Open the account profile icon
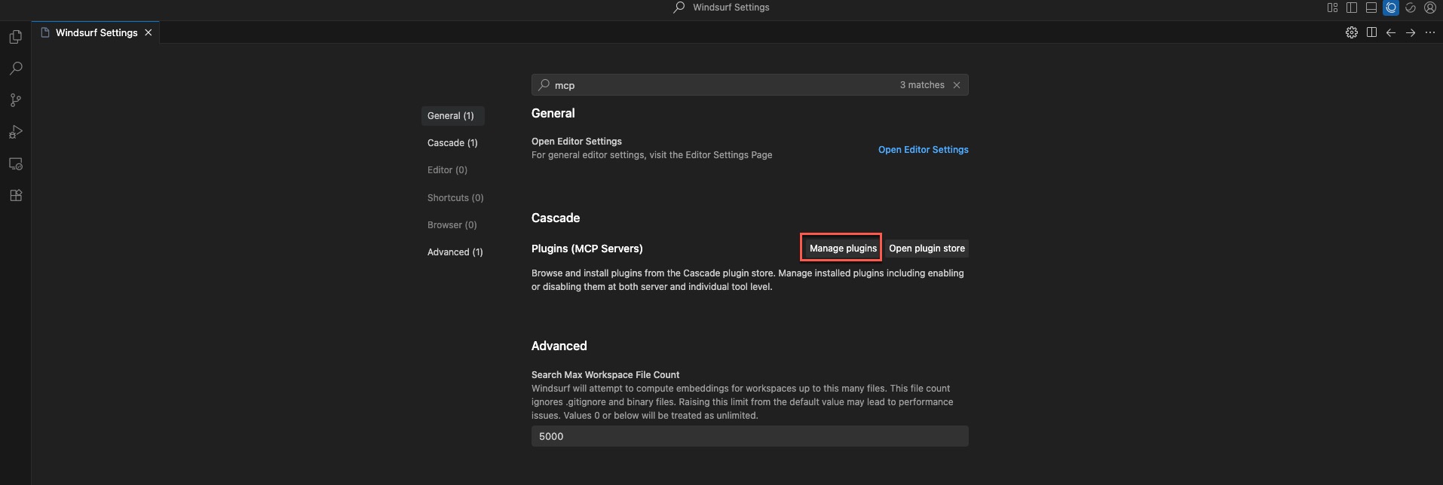1443x485 pixels. (1429, 8)
